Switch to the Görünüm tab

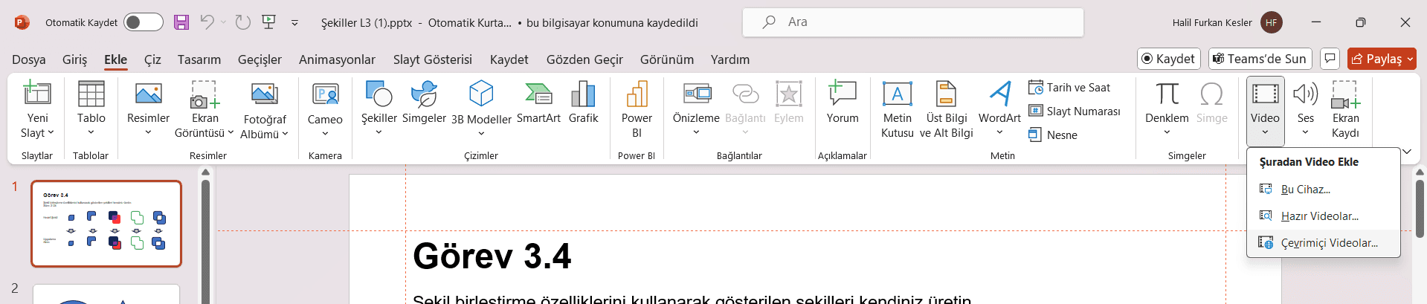[x=667, y=59]
